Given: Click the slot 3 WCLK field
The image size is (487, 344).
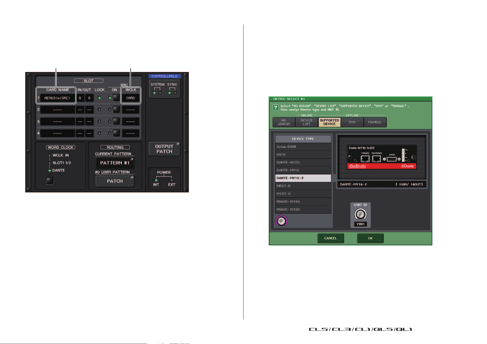Looking at the screenshot, I should tap(131, 121).
